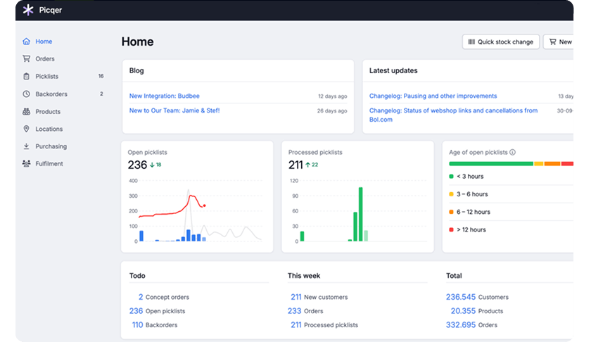591x342 pixels.
Task: Click info icon beside Age of open picklists
Action: (513, 152)
